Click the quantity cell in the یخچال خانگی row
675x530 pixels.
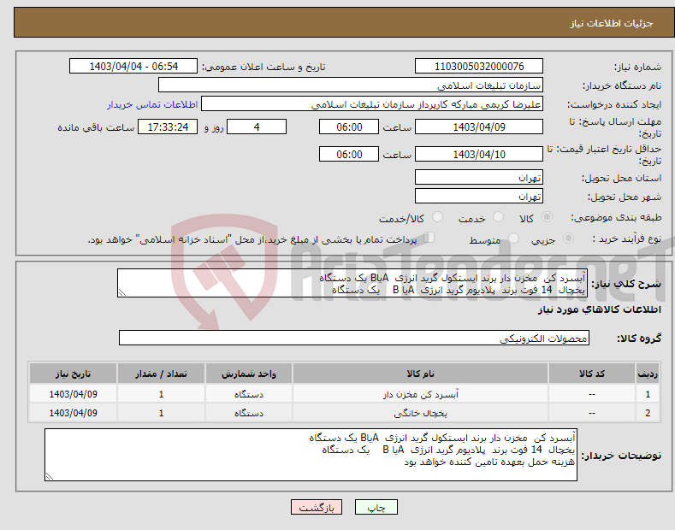click(161, 413)
